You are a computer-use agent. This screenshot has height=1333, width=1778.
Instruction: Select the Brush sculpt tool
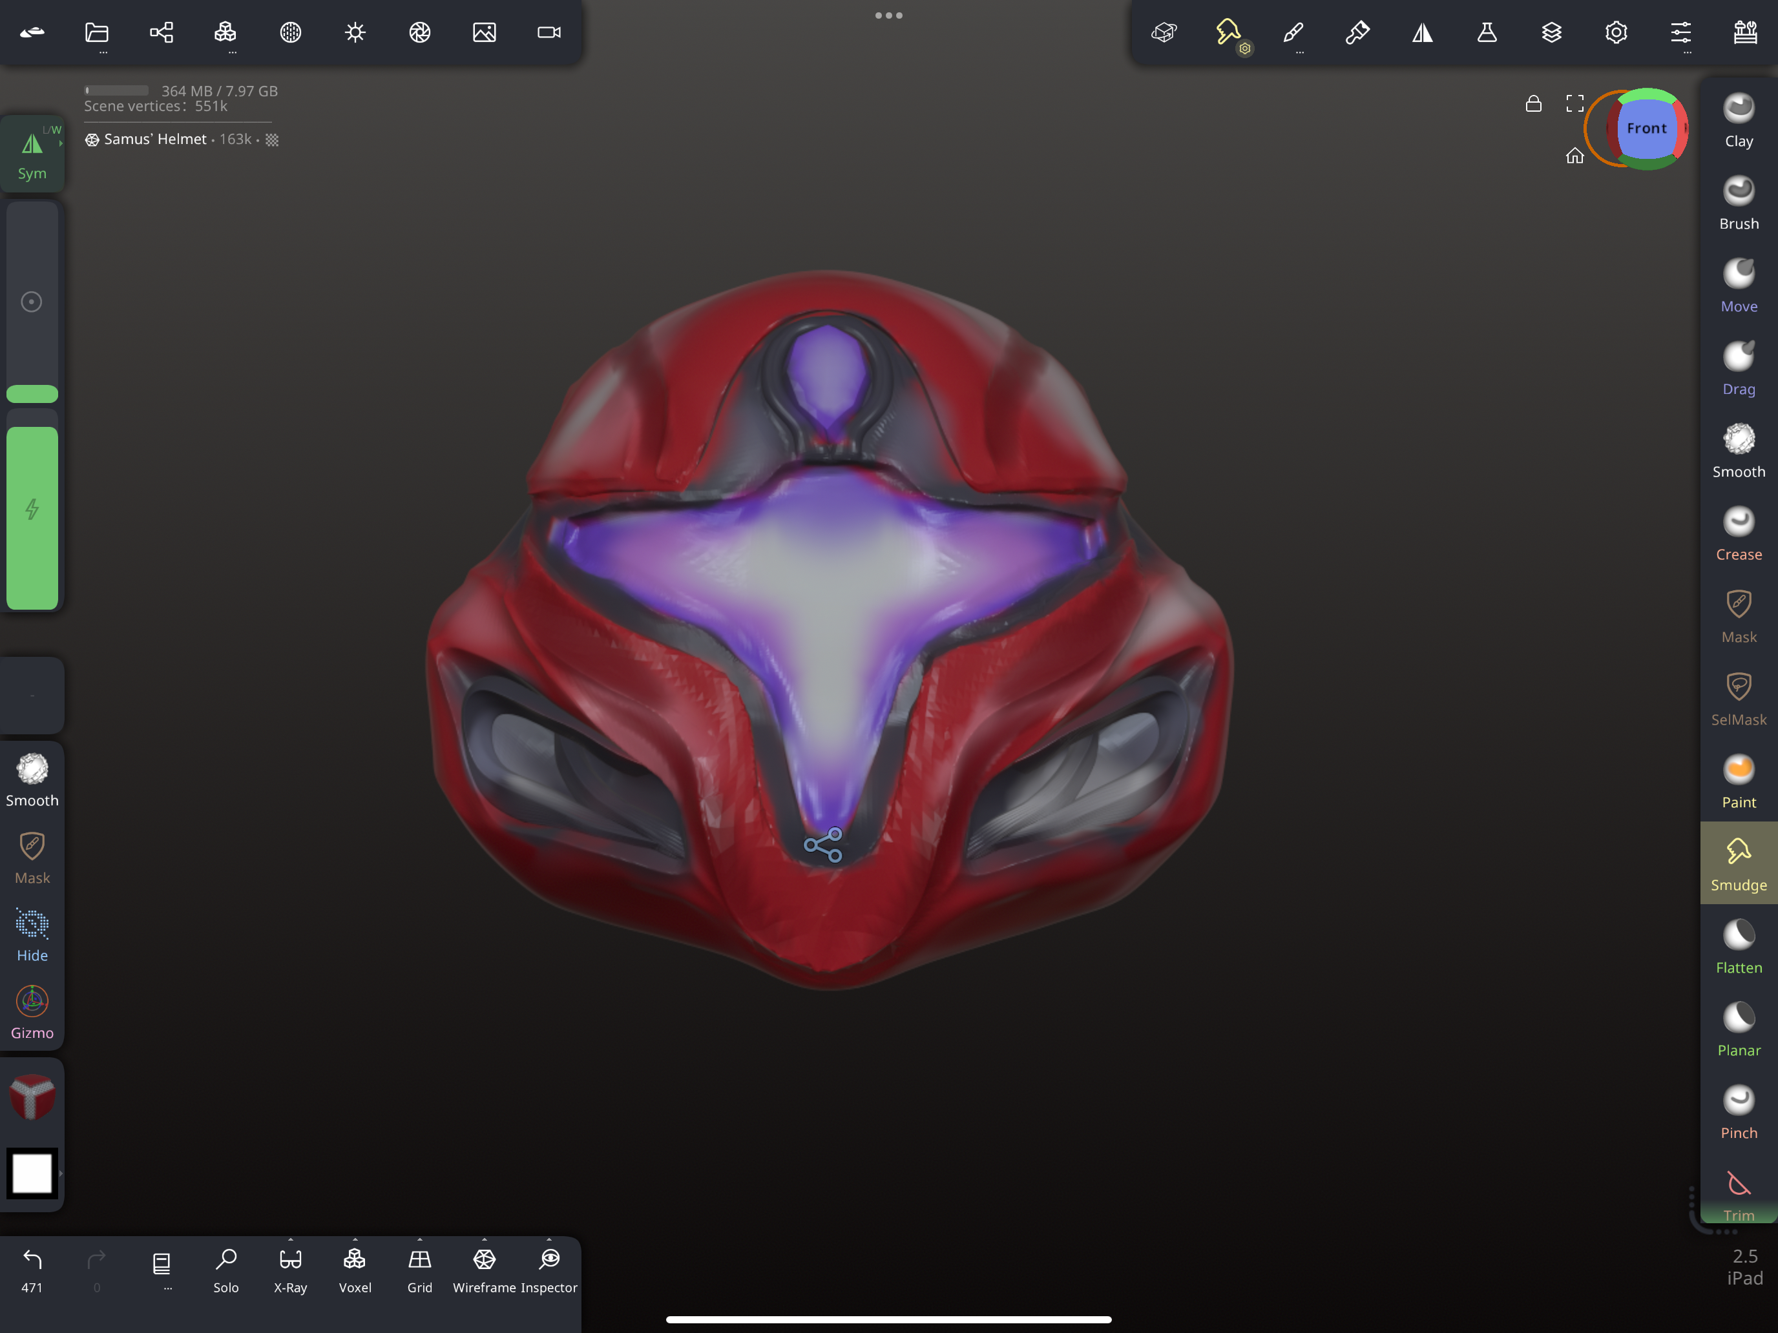(1739, 203)
